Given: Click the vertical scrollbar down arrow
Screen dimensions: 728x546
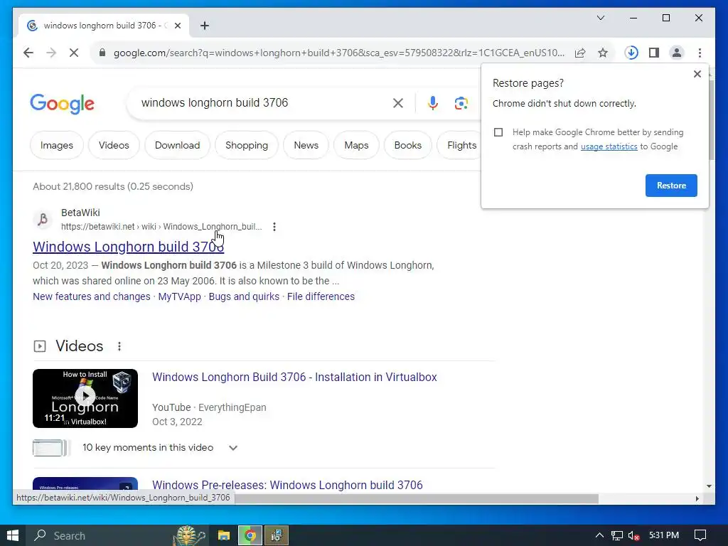Looking at the screenshot, I should (x=709, y=486).
